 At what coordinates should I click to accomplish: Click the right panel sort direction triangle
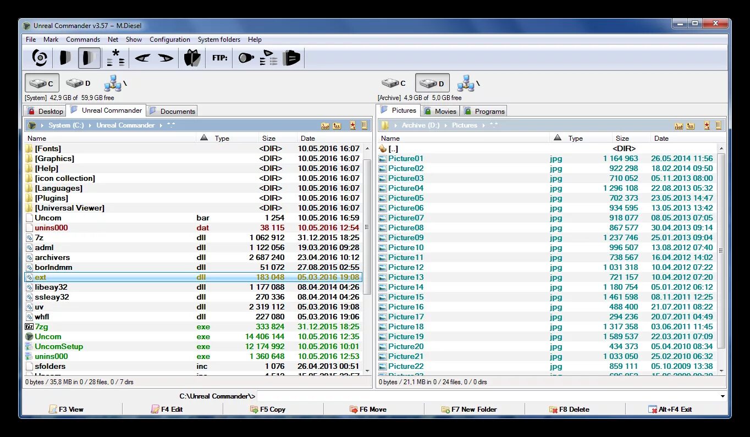coord(558,138)
